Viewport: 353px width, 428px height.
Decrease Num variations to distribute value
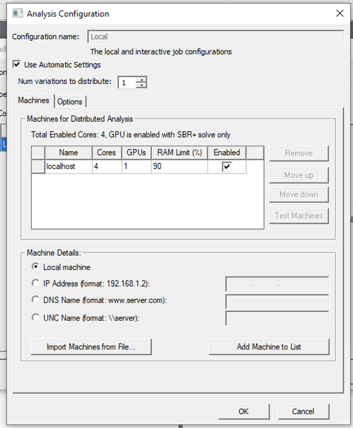pyautogui.click(x=141, y=85)
